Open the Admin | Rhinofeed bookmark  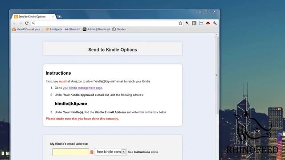(96, 29)
